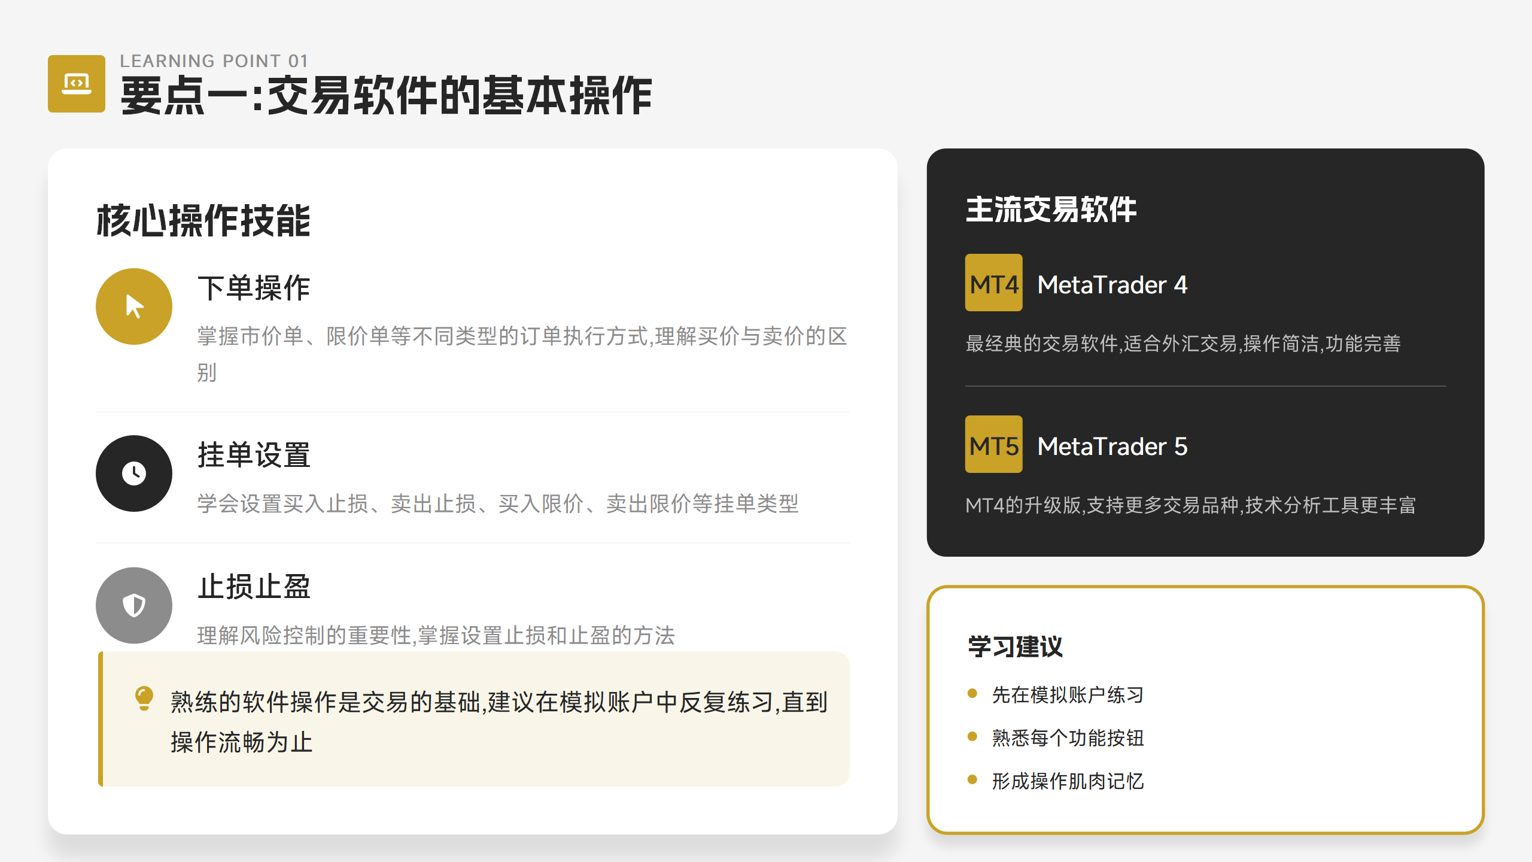Open the MetaTrader 5 entry
Screen dimensions: 1532x862
pyautogui.click(x=1113, y=447)
